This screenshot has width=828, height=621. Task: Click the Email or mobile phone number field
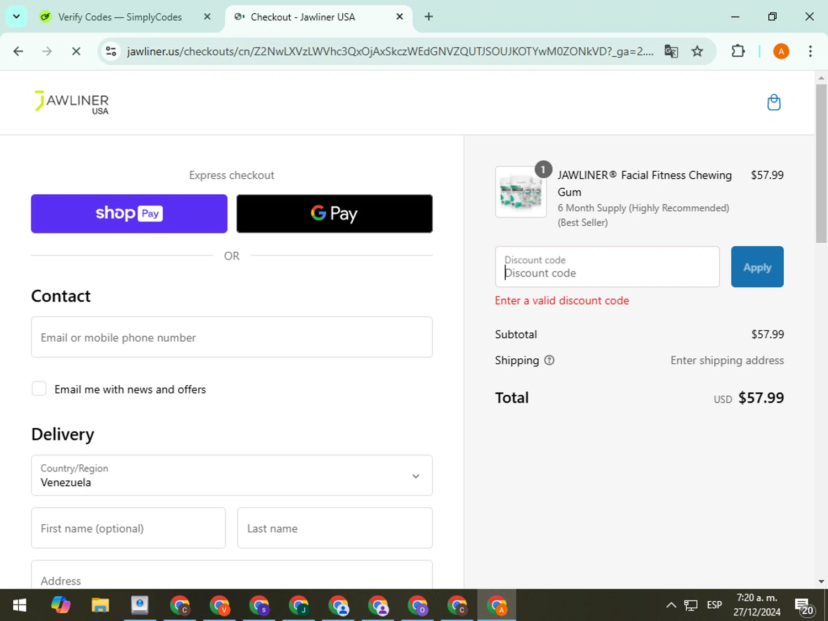point(232,337)
